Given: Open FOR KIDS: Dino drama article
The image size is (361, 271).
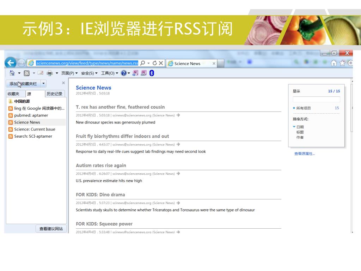Looking at the screenshot, I should tap(100, 194).
